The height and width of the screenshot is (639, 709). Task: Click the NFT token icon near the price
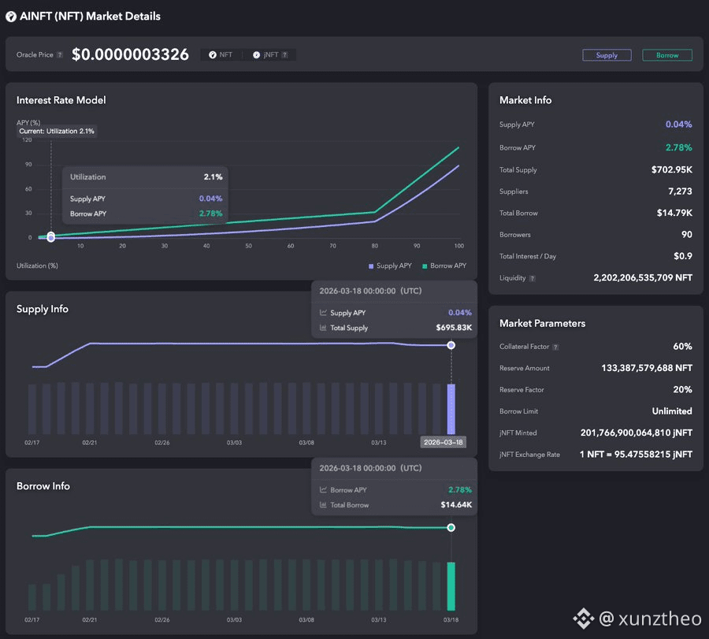(212, 55)
